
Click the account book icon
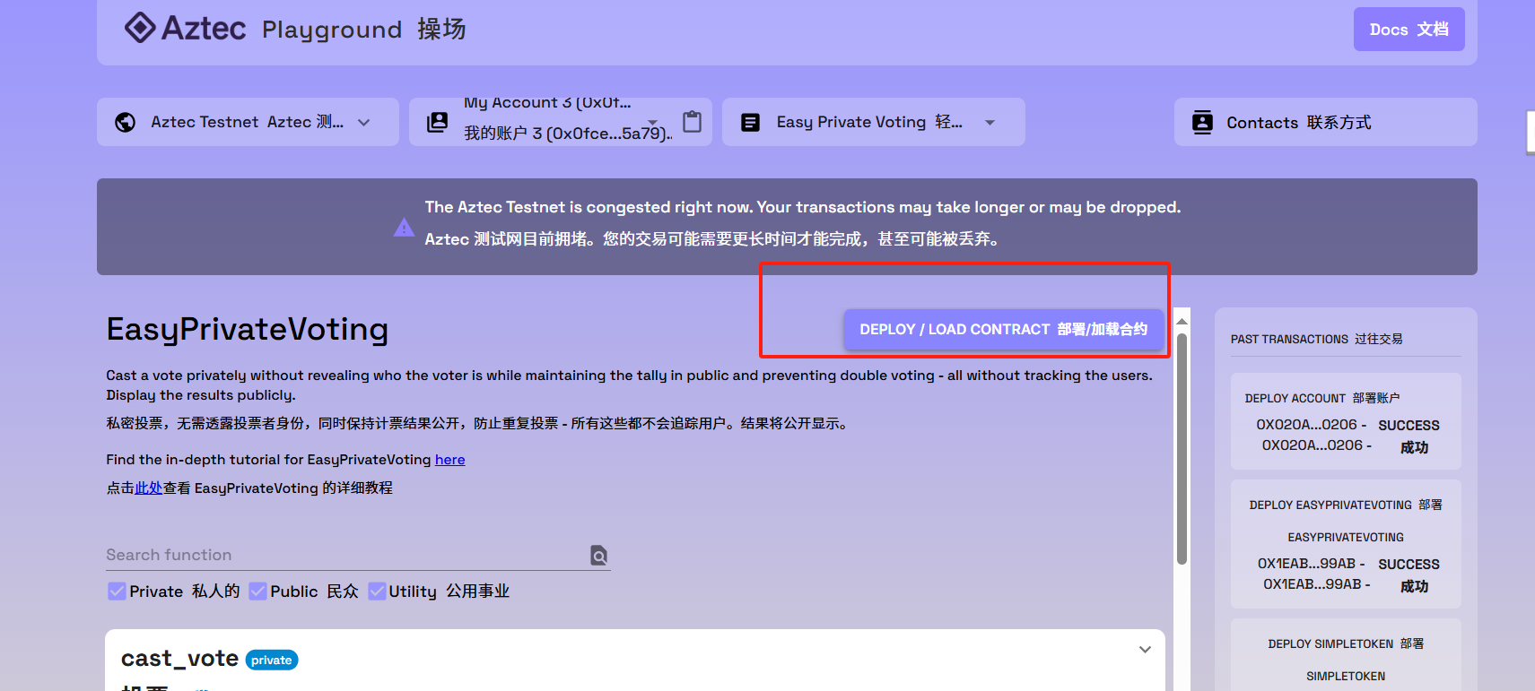(x=437, y=123)
